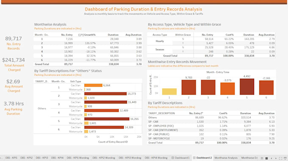Click the SP - EMPLOYEE (FOC) tariff row
This screenshot has height=161, width=288.
click(x=211, y=126)
